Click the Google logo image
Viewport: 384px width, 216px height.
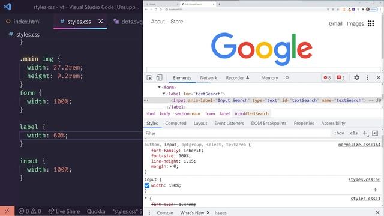(x=262, y=49)
